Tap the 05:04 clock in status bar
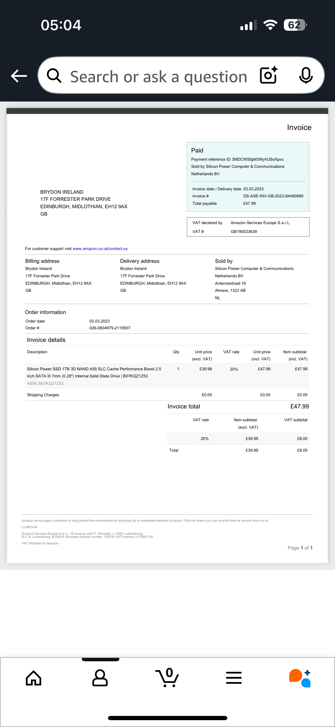 tap(61, 25)
